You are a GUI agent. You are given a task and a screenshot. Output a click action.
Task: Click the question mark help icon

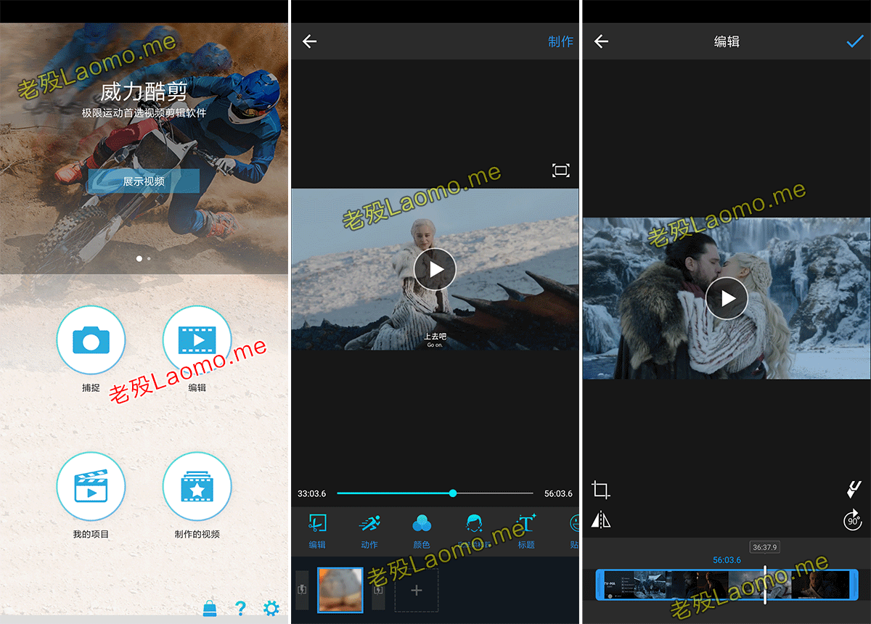241,608
